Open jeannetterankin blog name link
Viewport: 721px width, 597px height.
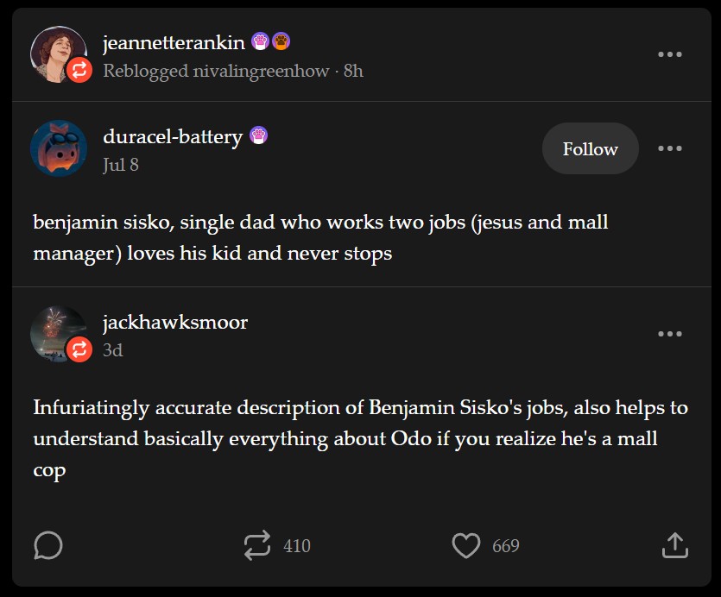pyautogui.click(x=174, y=42)
